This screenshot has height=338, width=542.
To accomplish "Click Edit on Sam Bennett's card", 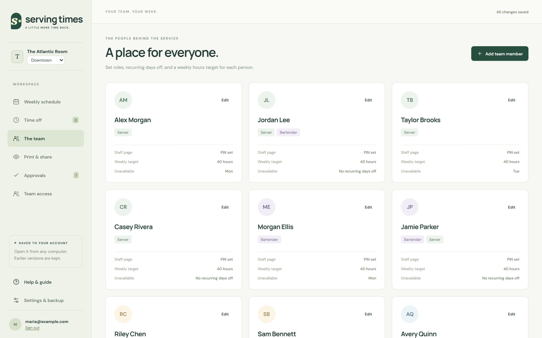I will click(368, 314).
